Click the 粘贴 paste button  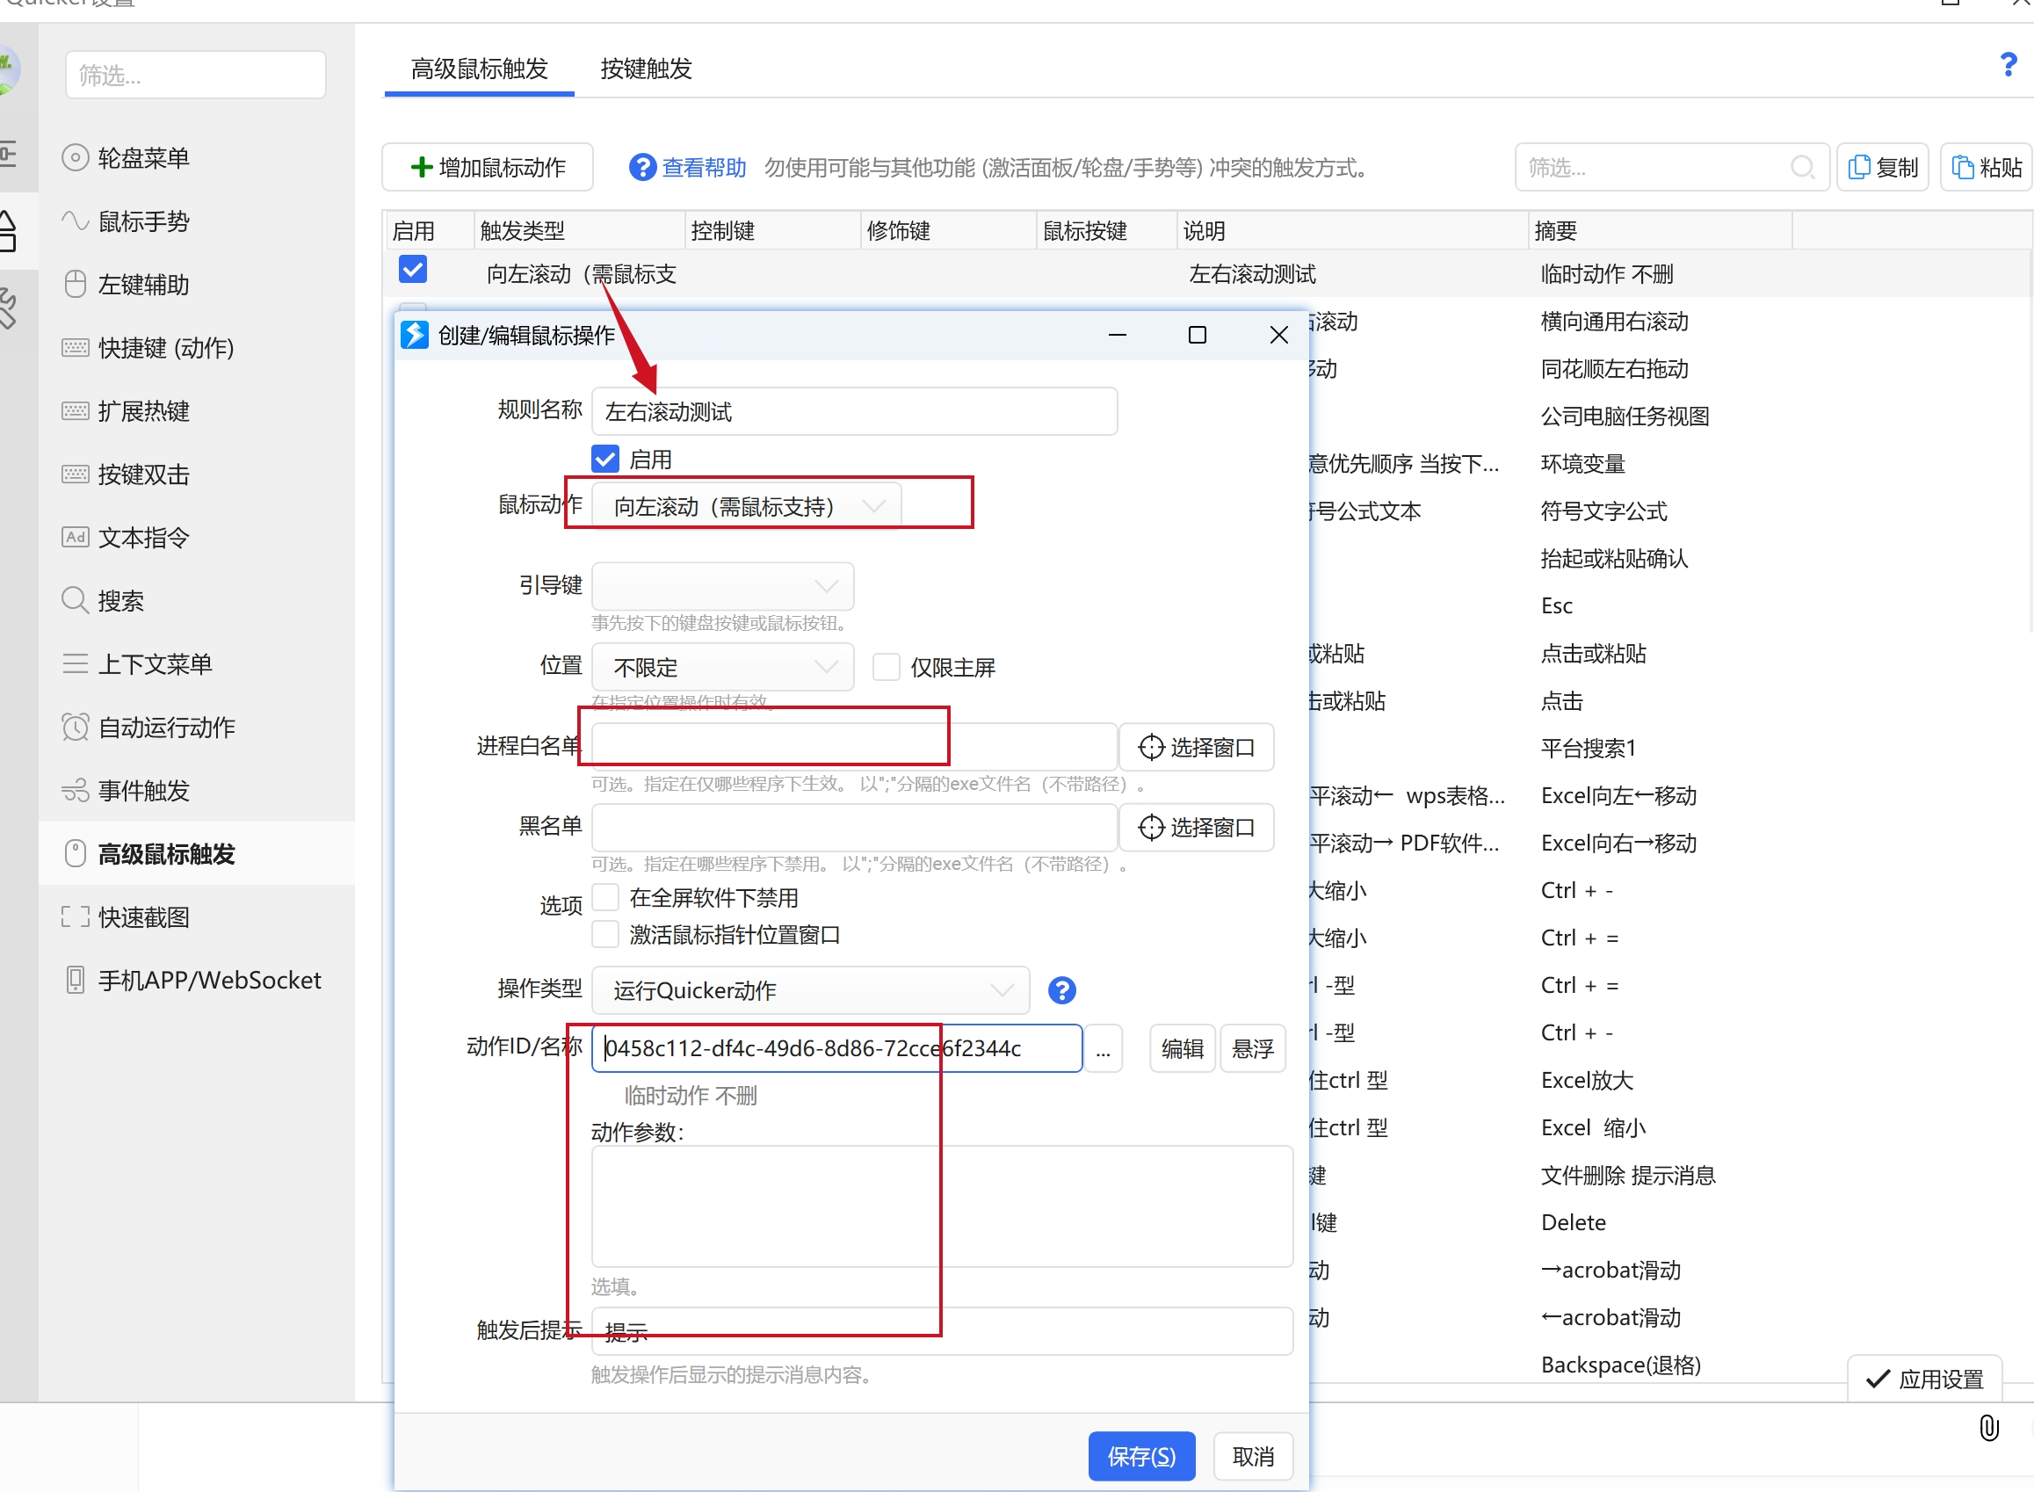pos(1987,167)
